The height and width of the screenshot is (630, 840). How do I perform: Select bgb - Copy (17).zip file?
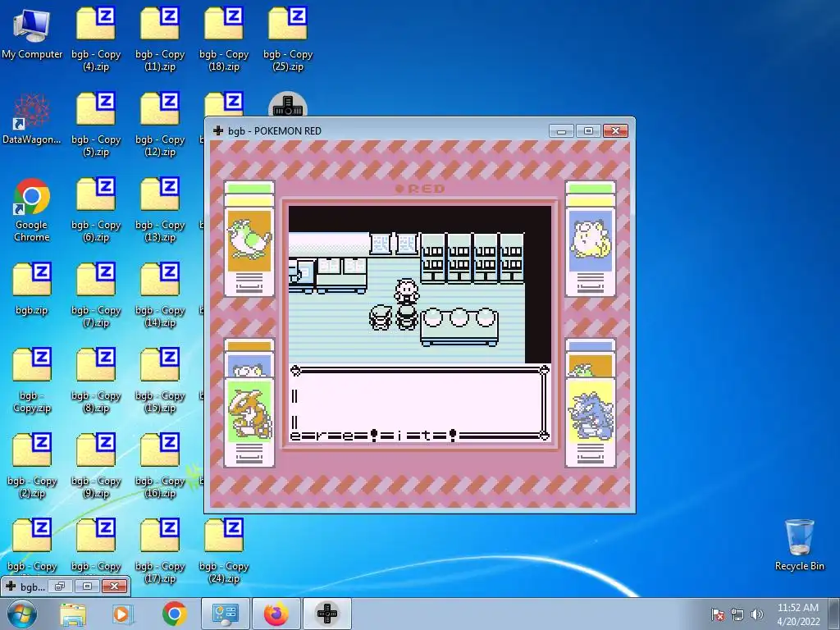click(x=160, y=550)
